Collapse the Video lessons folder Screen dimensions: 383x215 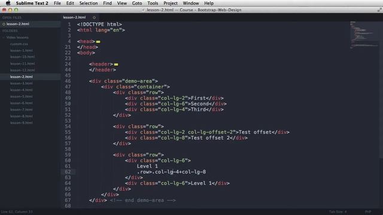pyautogui.click(x=4, y=38)
